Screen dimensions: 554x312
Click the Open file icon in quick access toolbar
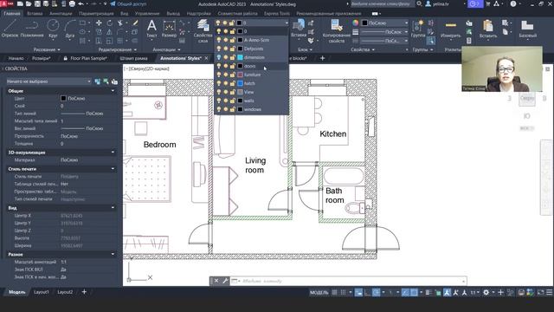(x=29, y=3)
